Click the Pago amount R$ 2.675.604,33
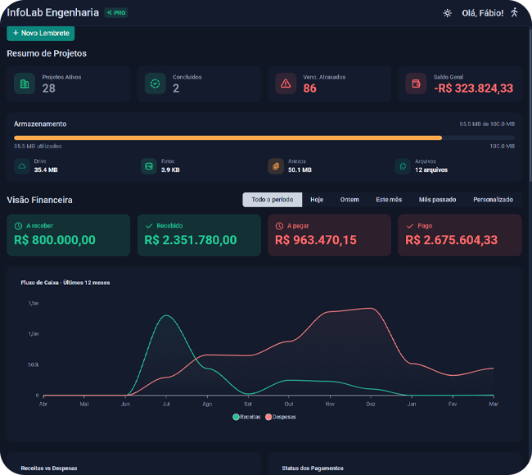This screenshot has width=532, height=475. pyautogui.click(x=452, y=240)
